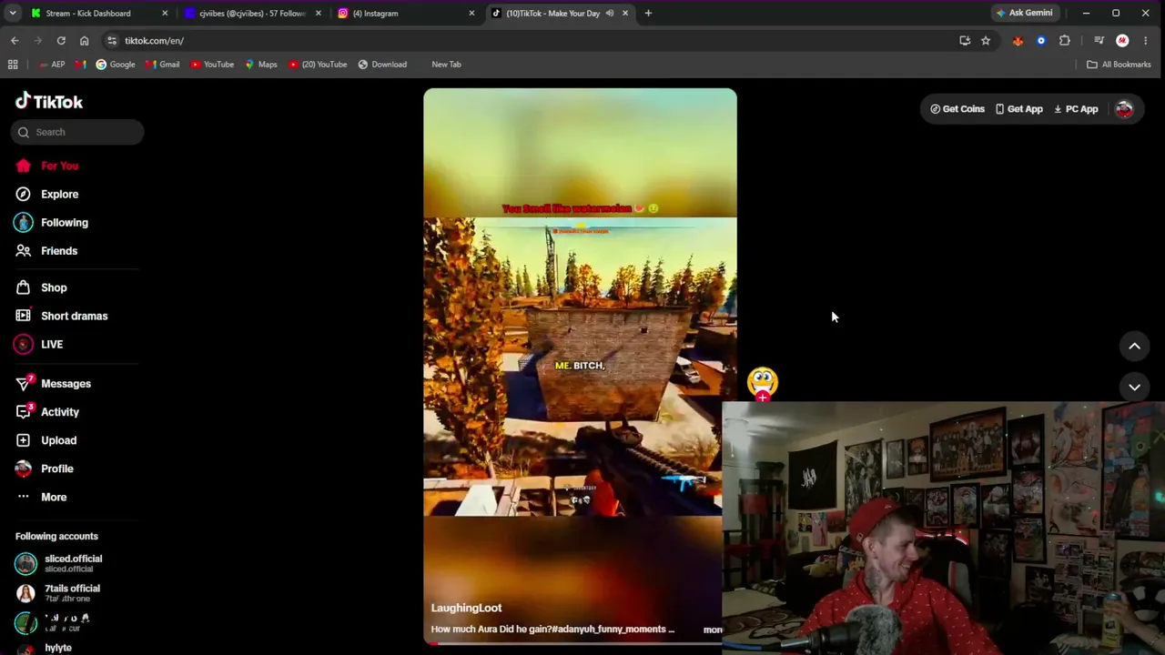This screenshot has height=655, width=1165.
Task: Click the TikTok search field
Action: pos(77,132)
